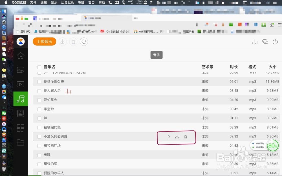The height and width of the screenshot is (176, 282).
Task: Check the box for 爱如星火
Action: (x=39, y=100)
